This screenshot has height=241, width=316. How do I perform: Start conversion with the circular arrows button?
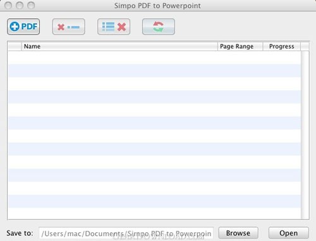tap(159, 26)
